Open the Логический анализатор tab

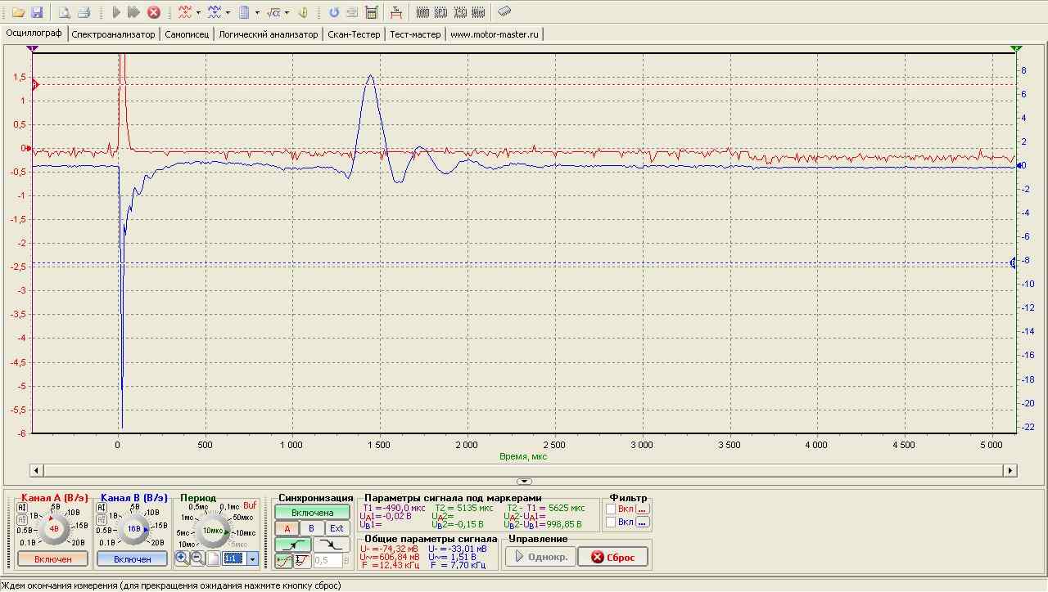[269, 34]
